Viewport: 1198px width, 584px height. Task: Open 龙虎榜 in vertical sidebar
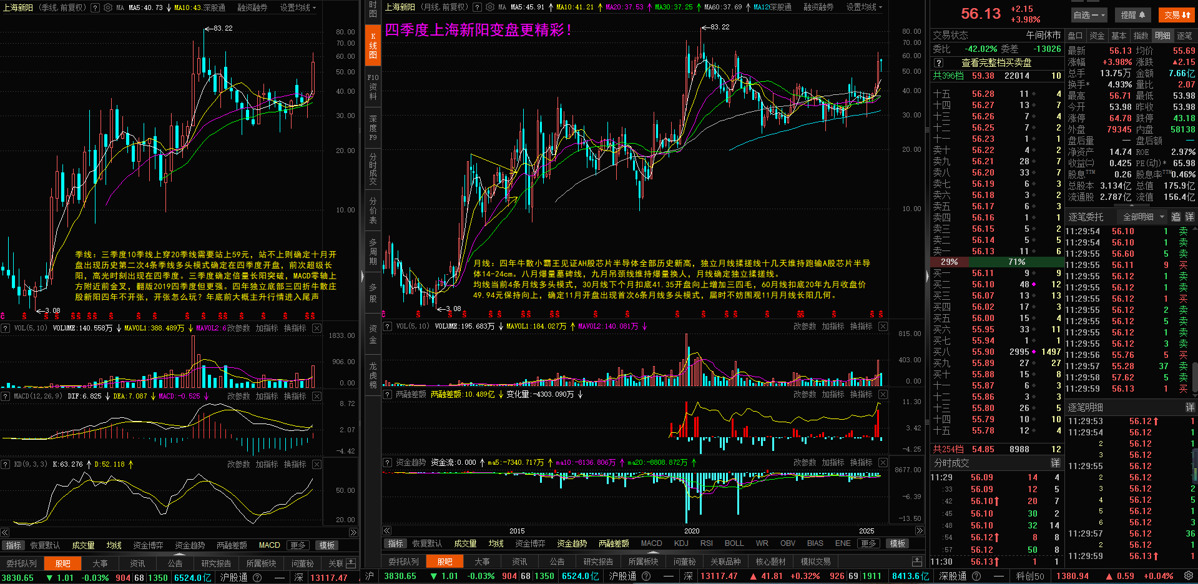click(373, 375)
